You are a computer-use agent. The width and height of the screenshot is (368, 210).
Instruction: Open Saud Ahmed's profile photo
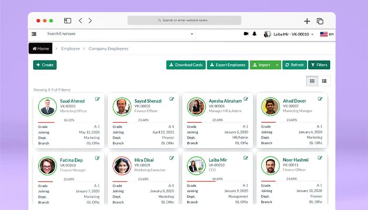[x=47, y=107]
